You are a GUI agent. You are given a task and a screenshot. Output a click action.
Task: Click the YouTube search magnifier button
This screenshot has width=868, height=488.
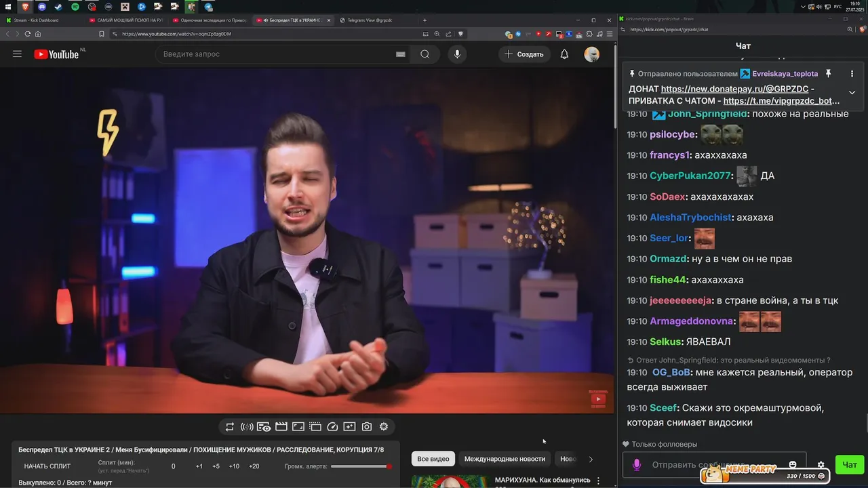425,54
